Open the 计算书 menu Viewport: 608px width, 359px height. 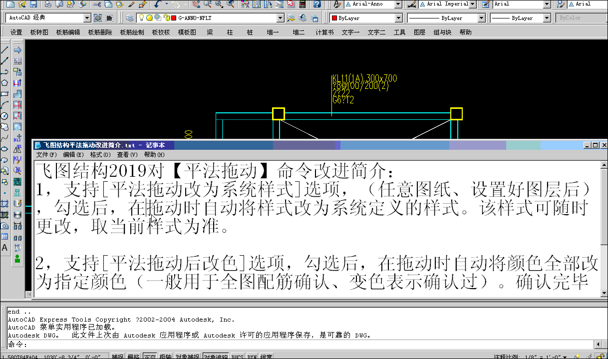point(324,32)
